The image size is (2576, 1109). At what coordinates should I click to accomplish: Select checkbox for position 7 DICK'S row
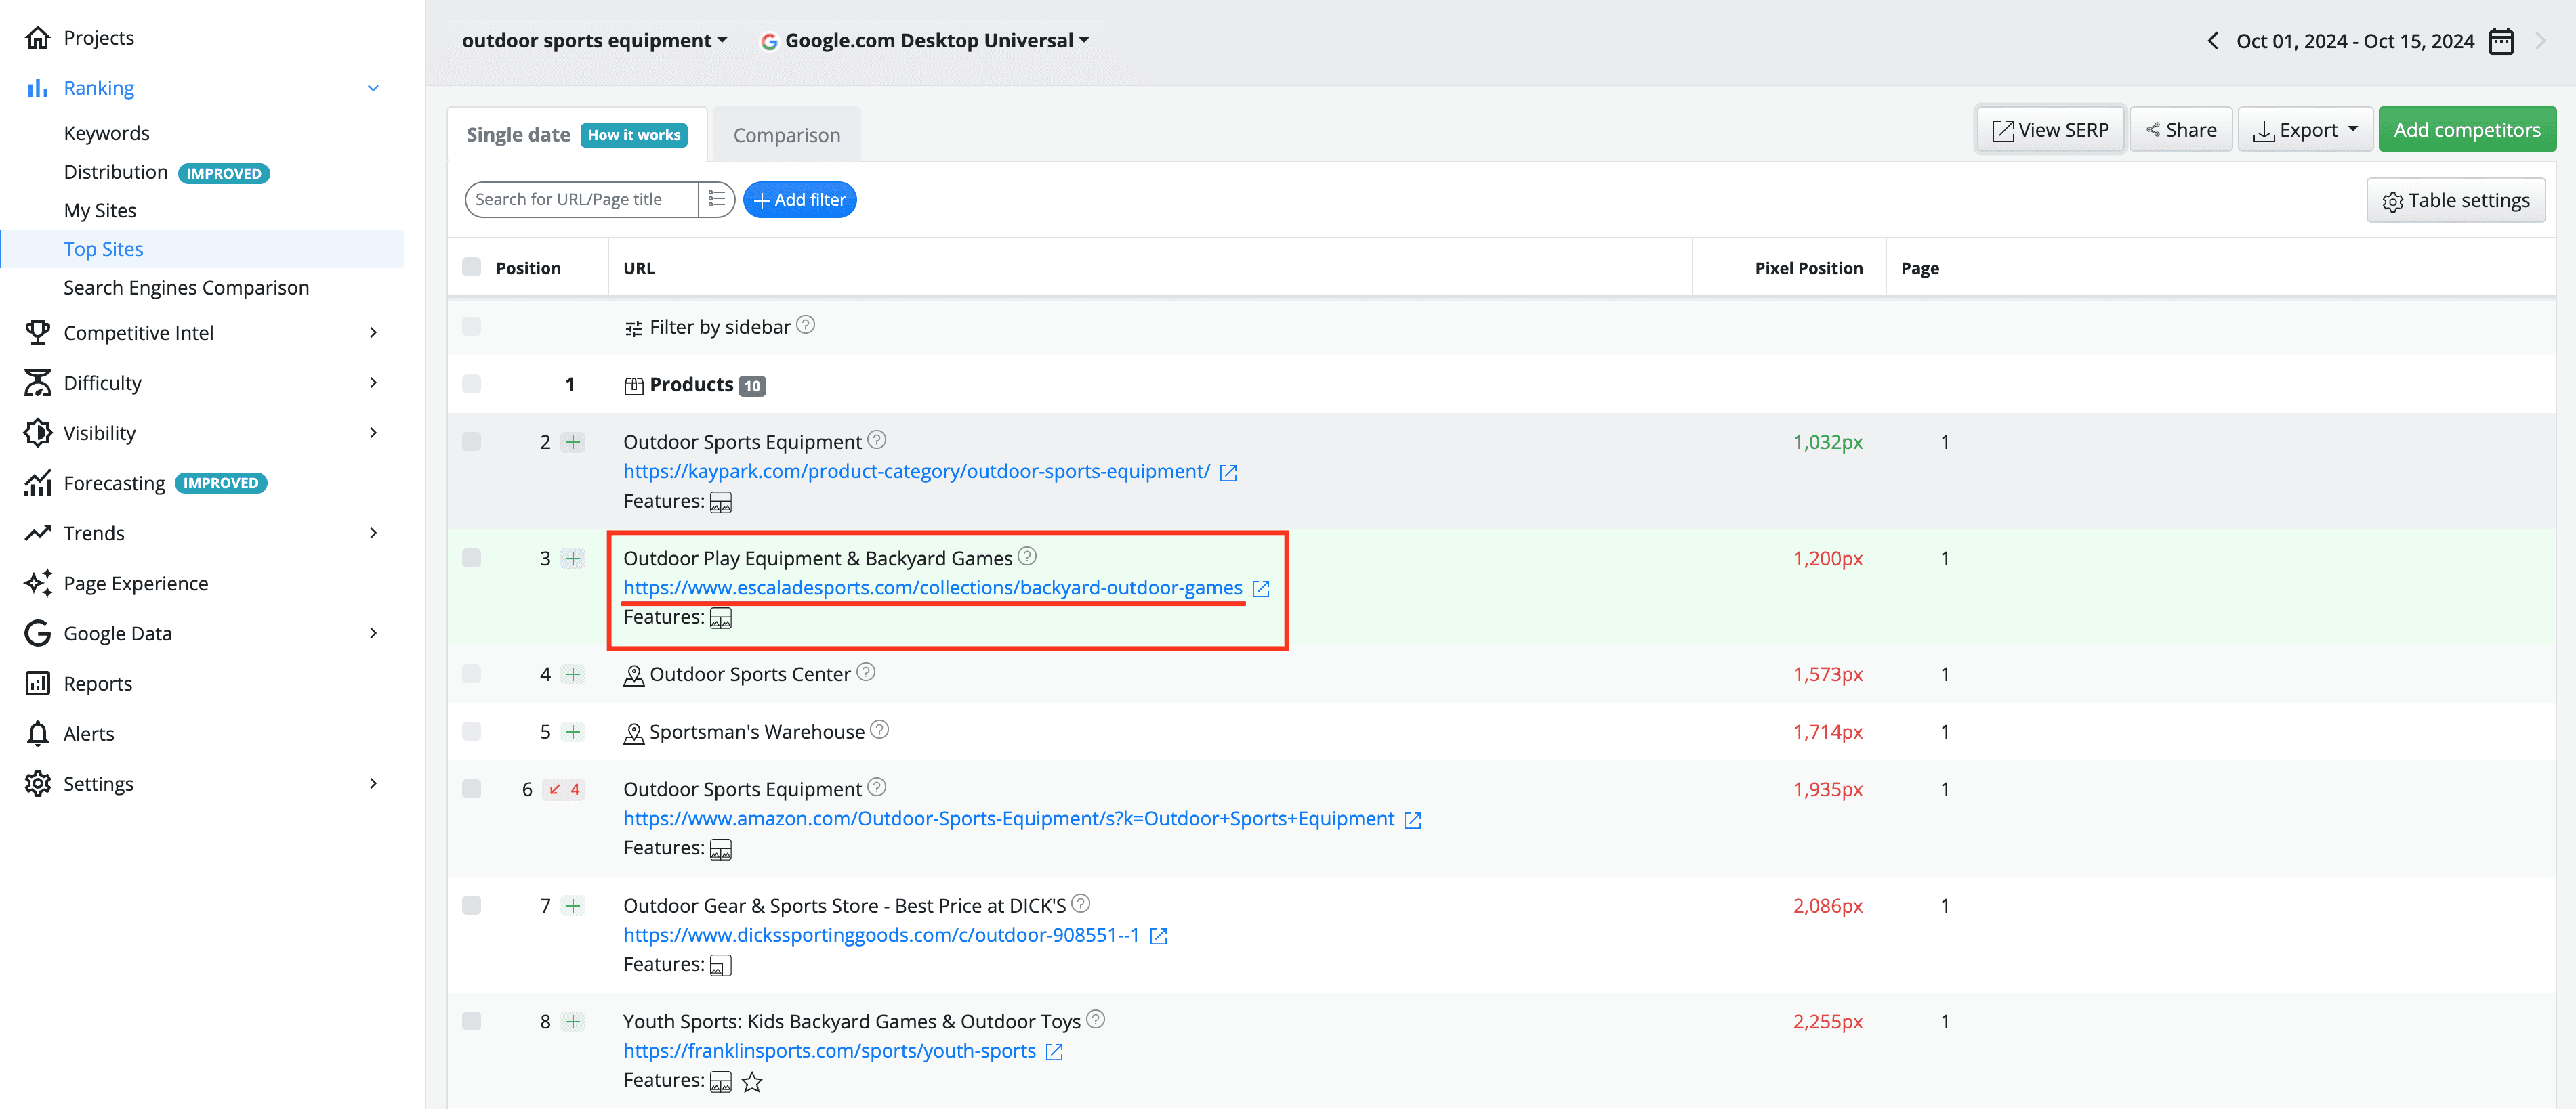[x=472, y=905]
